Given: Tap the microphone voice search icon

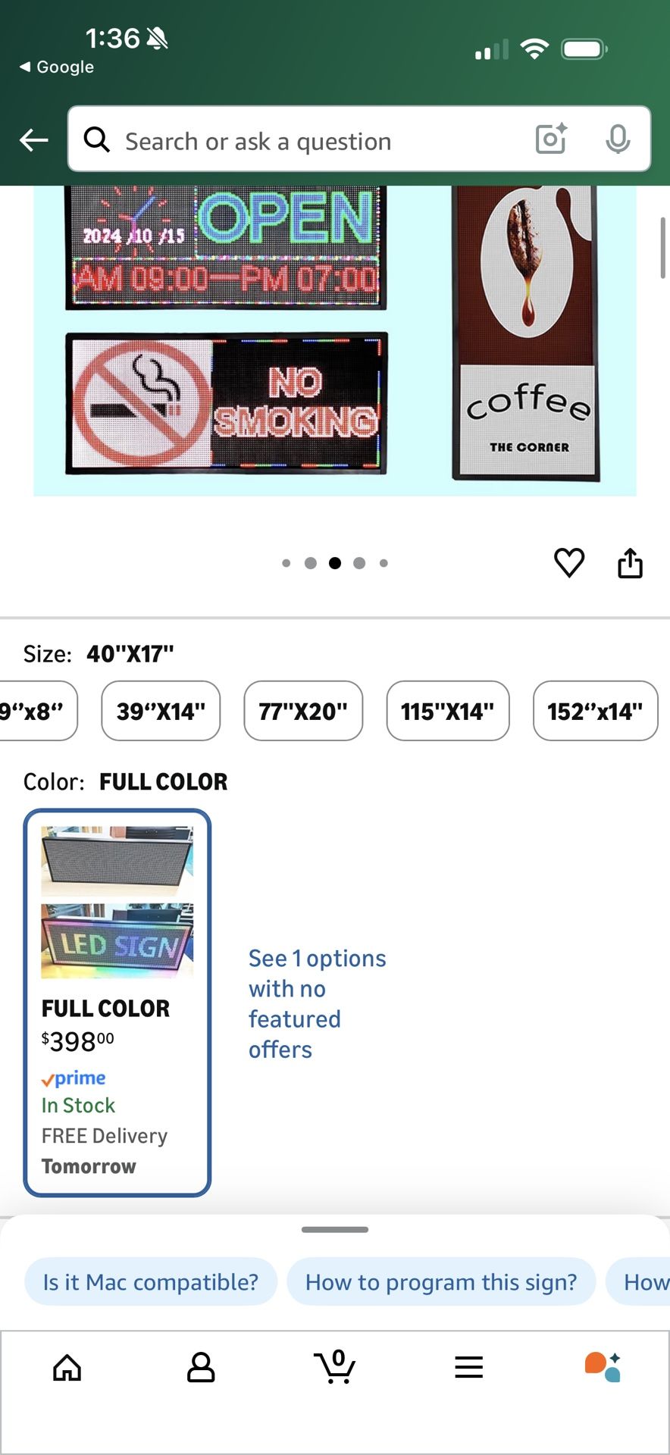Looking at the screenshot, I should (x=618, y=139).
